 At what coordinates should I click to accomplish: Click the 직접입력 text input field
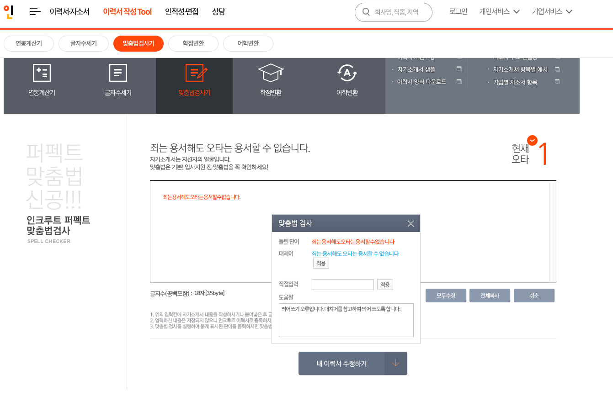pyautogui.click(x=342, y=284)
